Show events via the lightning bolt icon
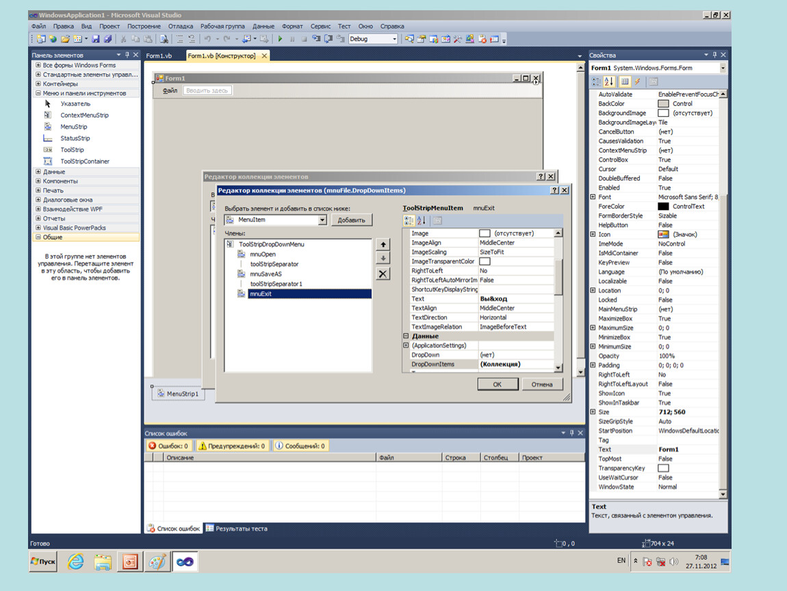 pos(637,81)
